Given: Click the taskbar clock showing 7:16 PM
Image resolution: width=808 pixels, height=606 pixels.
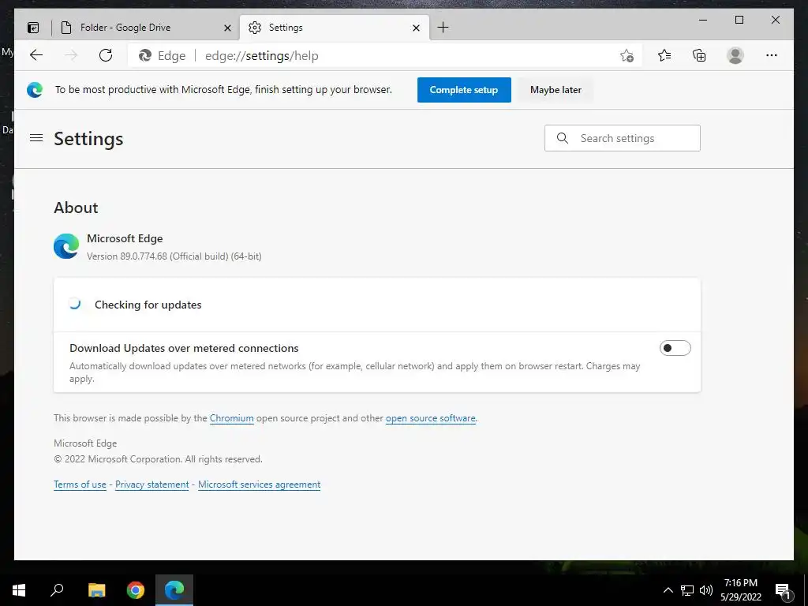Looking at the screenshot, I should [740, 590].
